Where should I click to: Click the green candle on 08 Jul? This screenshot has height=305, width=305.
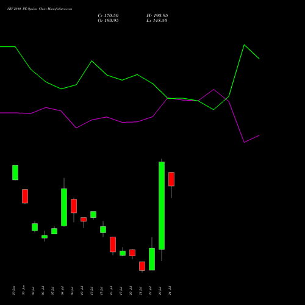coord(64,207)
